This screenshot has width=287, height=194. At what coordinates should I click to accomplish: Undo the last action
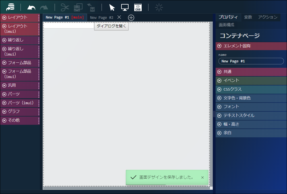pyautogui.click(x=31, y=7)
